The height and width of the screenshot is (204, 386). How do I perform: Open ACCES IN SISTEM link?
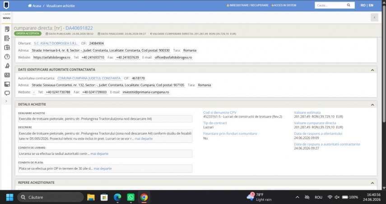coord(284,5)
